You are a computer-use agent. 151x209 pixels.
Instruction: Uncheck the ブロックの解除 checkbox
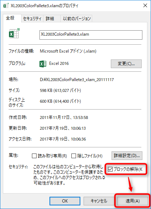pyautogui.click(x=110, y=169)
